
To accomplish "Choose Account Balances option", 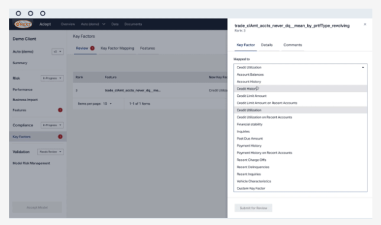I will tap(300, 75).
